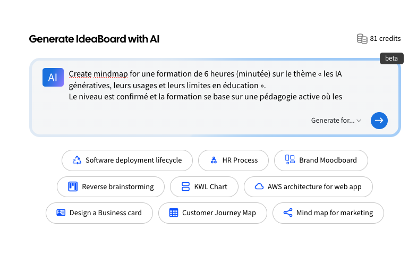Click the "Generate IdeaBoard with AI" heading
417x263 pixels.
tap(94, 39)
